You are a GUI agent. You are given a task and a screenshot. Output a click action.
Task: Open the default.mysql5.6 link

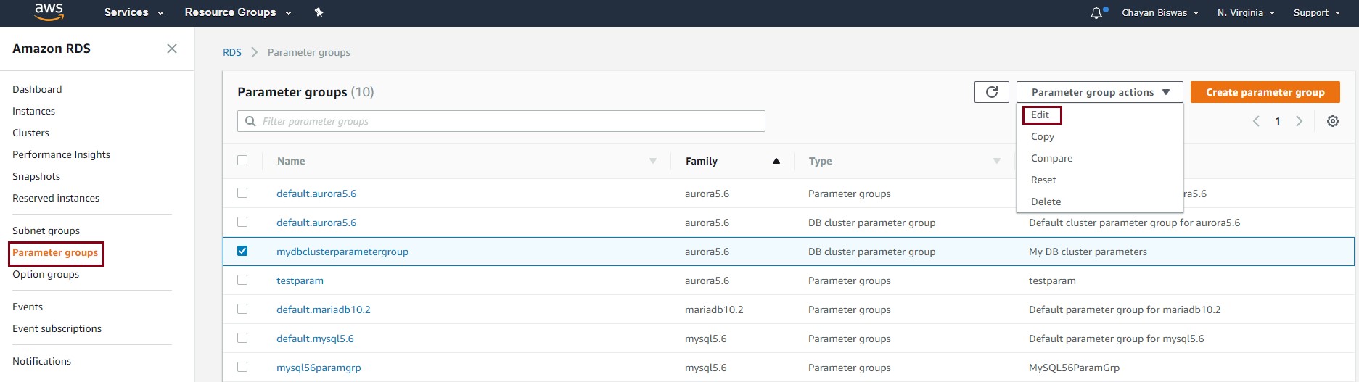tap(315, 339)
